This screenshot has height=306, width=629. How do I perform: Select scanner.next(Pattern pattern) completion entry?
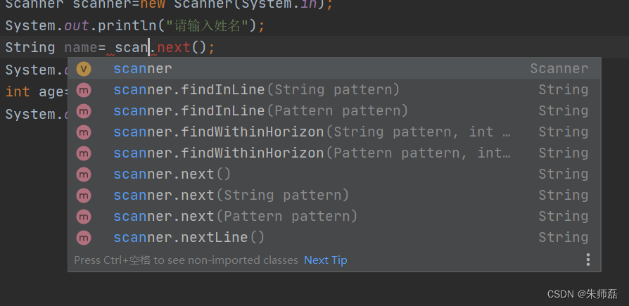(x=334, y=217)
